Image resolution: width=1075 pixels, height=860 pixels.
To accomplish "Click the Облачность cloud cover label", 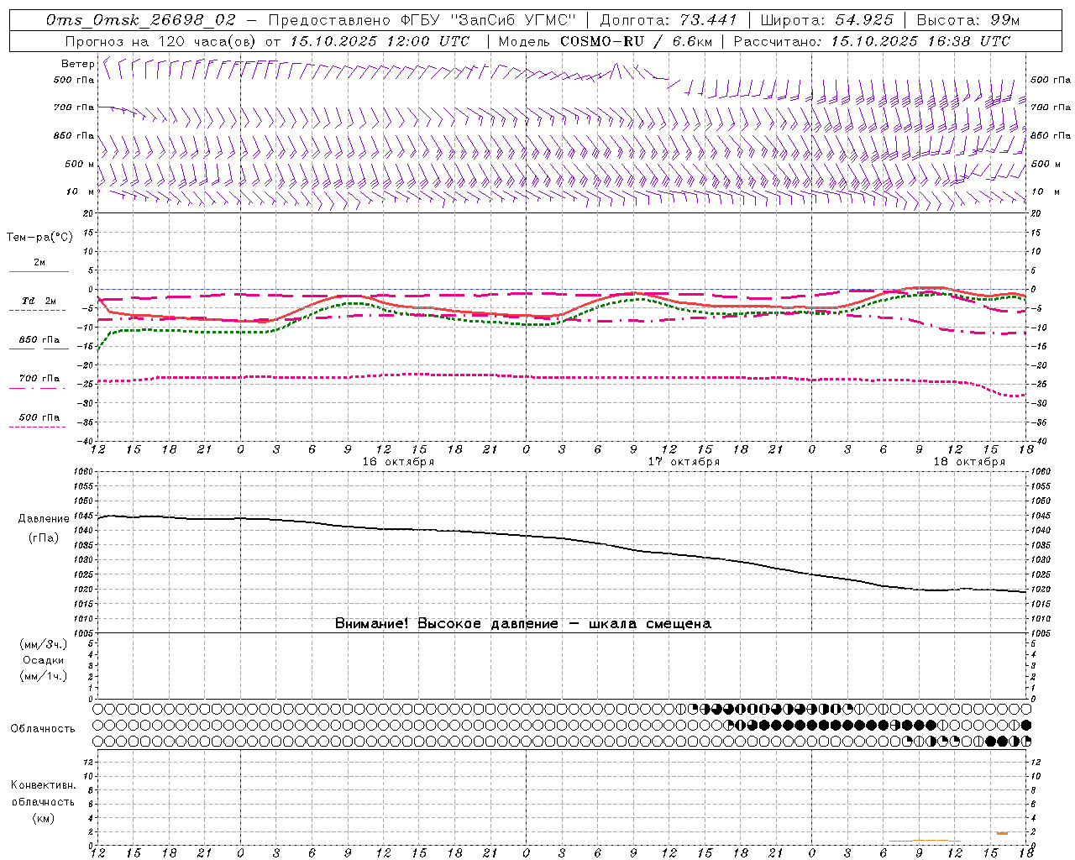I will (43, 728).
